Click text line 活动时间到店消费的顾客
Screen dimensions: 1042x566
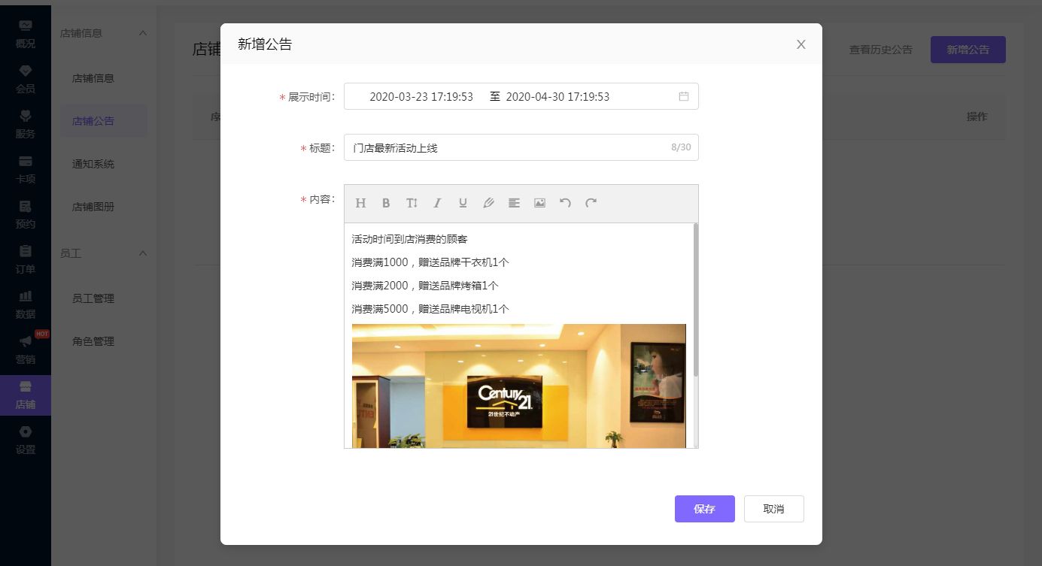click(409, 239)
